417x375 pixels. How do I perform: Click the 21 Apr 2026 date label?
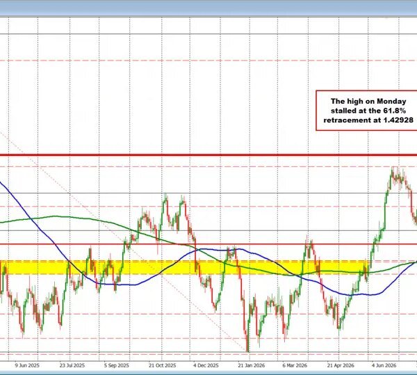[341, 365]
